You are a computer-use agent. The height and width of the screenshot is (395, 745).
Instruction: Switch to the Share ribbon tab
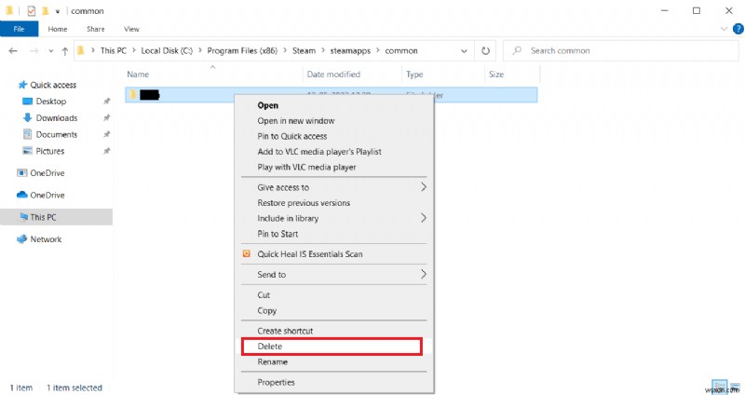pos(96,29)
